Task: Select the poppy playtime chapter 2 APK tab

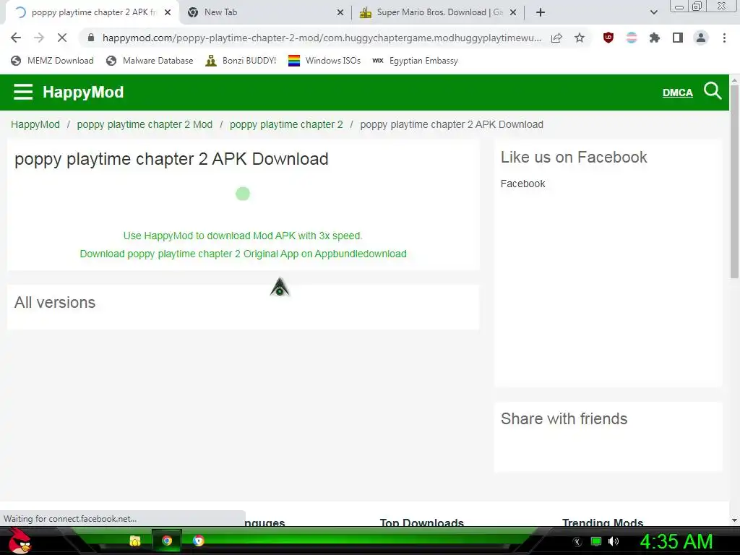Action: point(92,12)
